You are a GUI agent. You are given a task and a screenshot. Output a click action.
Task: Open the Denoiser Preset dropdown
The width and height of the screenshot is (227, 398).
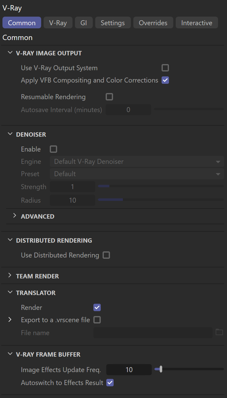137,174
